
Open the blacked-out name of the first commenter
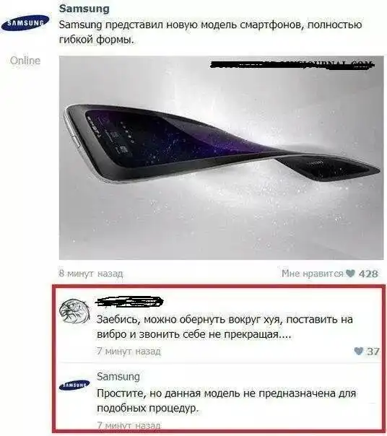tap(129, 302)
